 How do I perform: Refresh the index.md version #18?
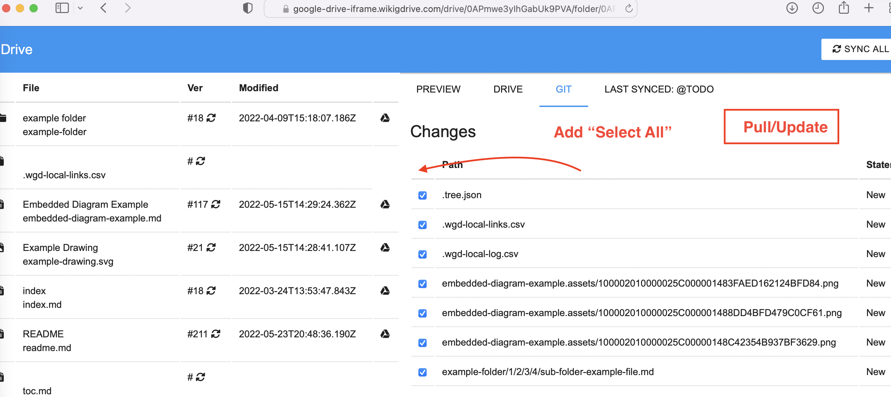click(x=211, y=291)
